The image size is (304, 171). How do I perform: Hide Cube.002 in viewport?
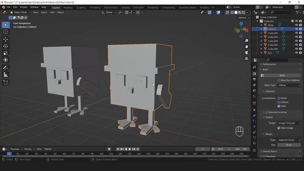(296, 33)
